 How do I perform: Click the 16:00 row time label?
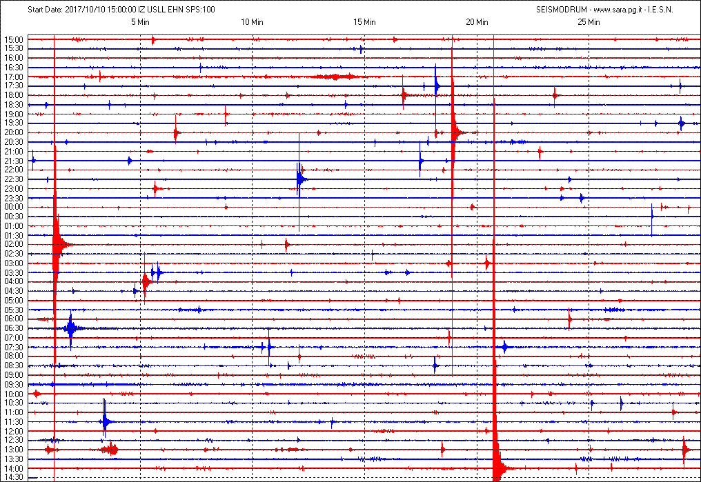(14, 58)
